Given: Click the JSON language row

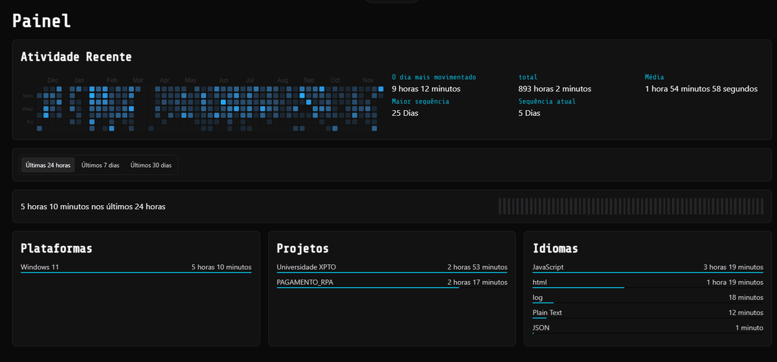Looking at the screenshot, I should [x=647, y=328].
